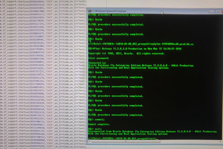Click the editor line with 0235811676
223x149 pixels.
click(43, 112)
